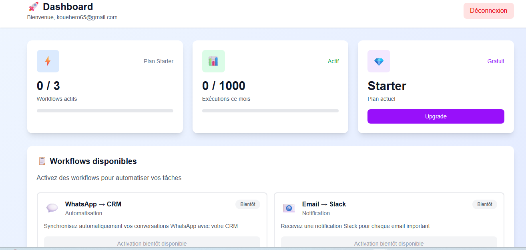Screen dimensions: 526x250
Task: Click the WhatsApp speech bubble icon
Action: pyautogui.click(x=52, y=208)
